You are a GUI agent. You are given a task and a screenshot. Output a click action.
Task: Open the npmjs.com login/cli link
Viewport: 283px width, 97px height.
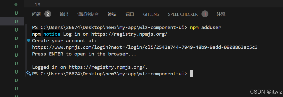point(145,47)
